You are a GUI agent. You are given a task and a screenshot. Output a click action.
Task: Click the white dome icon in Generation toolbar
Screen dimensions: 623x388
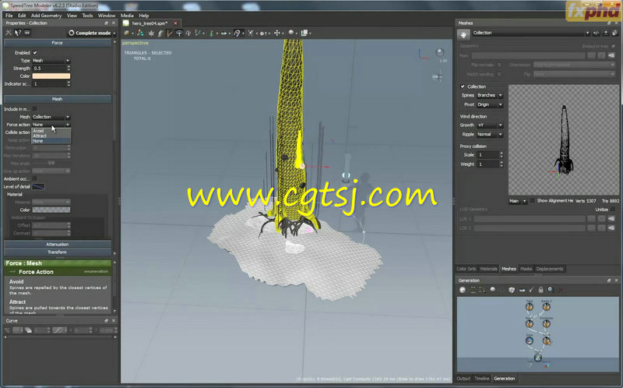[493, 290]
